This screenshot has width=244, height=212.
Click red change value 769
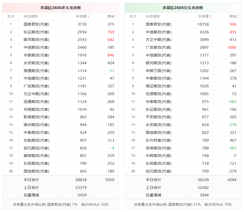point(111,32)
